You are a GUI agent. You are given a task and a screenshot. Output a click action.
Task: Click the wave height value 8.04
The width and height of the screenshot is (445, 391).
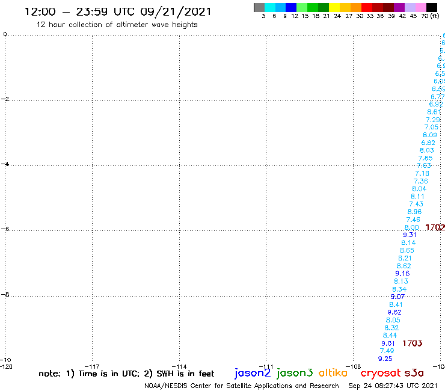coord(419,189)
